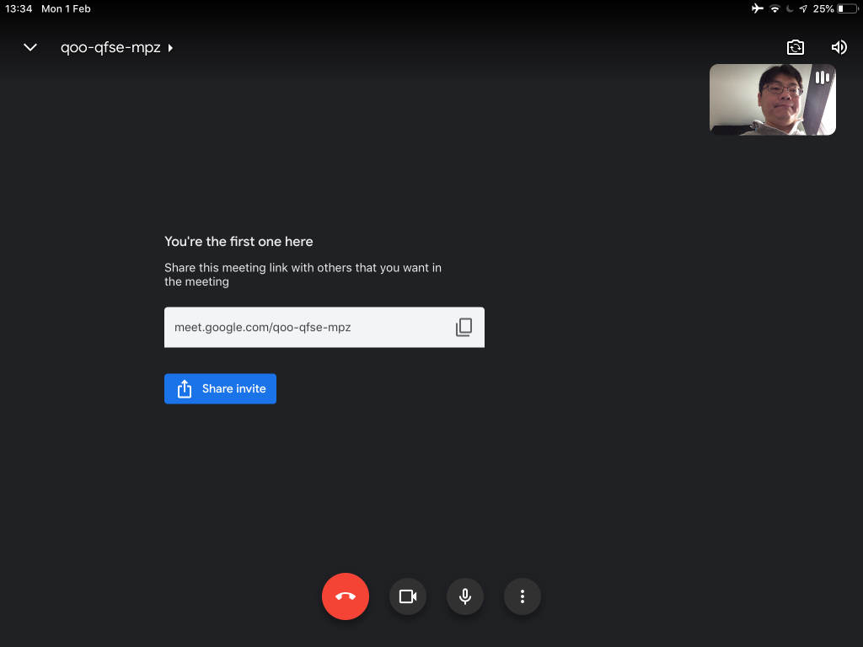This screenshot has width=863, height=647.
Task: Switch between front and rear camera
Action: tap(796, 48)
